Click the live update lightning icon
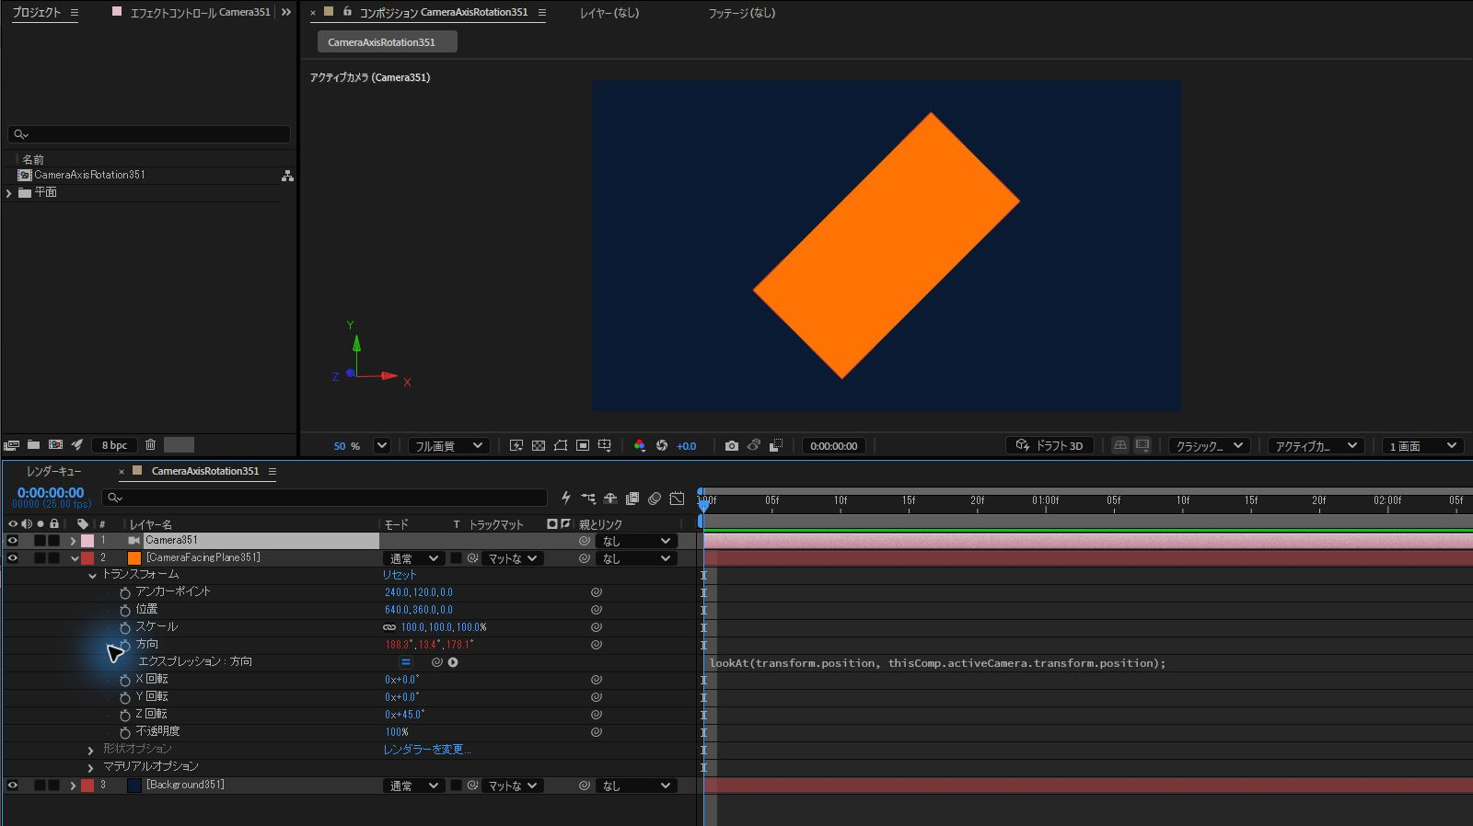 tap(566, 499)
